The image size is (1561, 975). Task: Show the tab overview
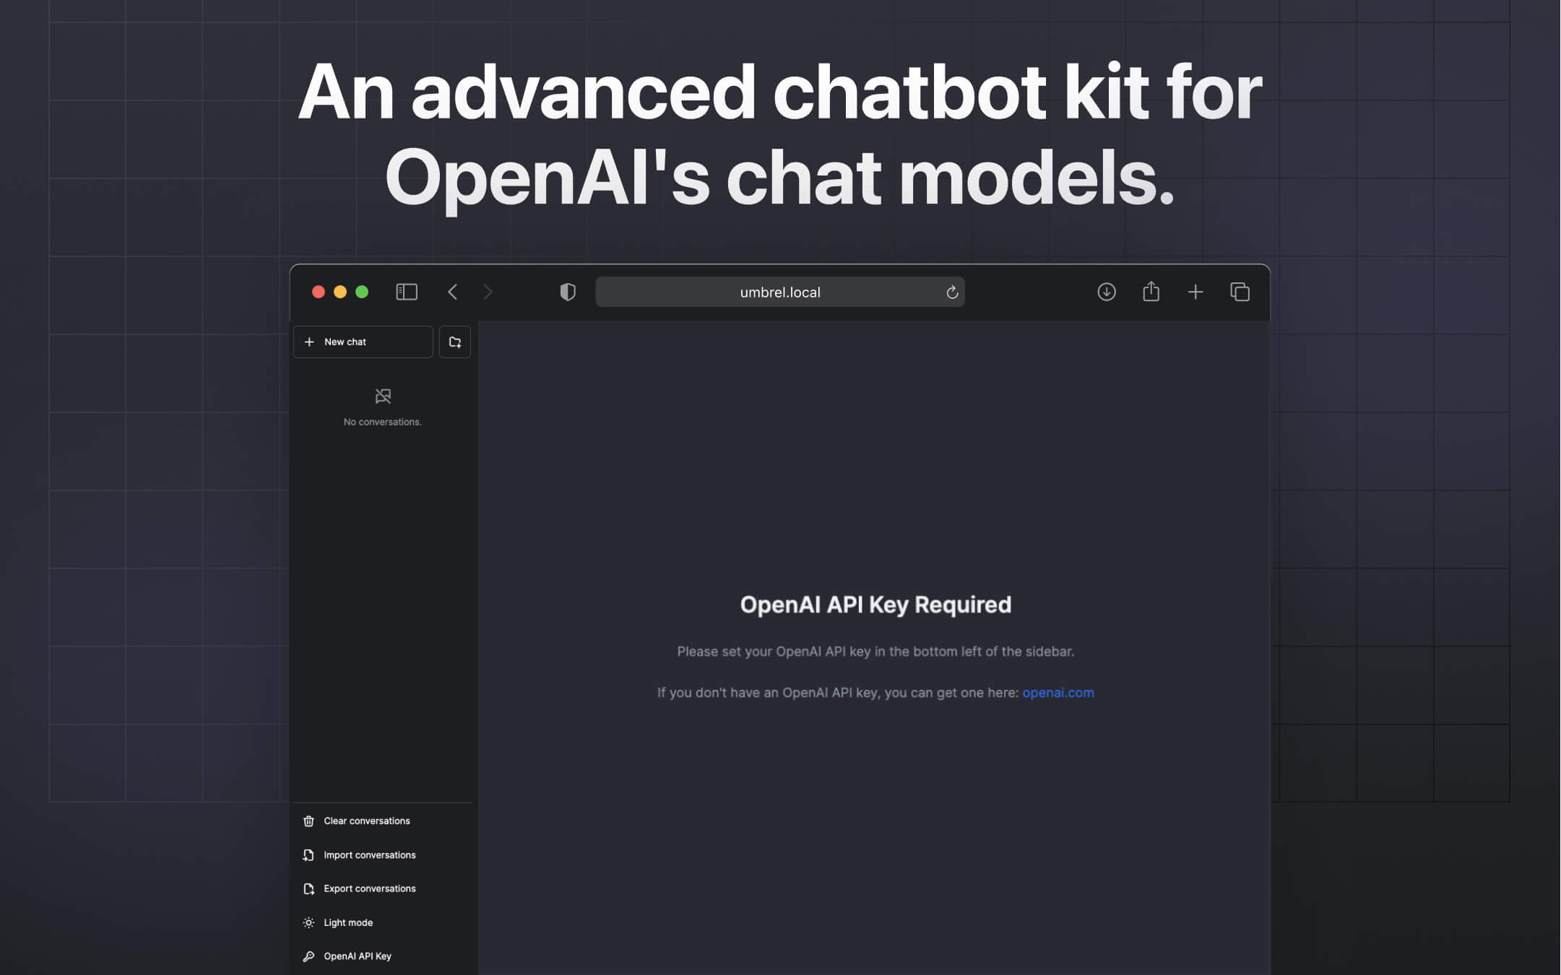click(1240, 292)
